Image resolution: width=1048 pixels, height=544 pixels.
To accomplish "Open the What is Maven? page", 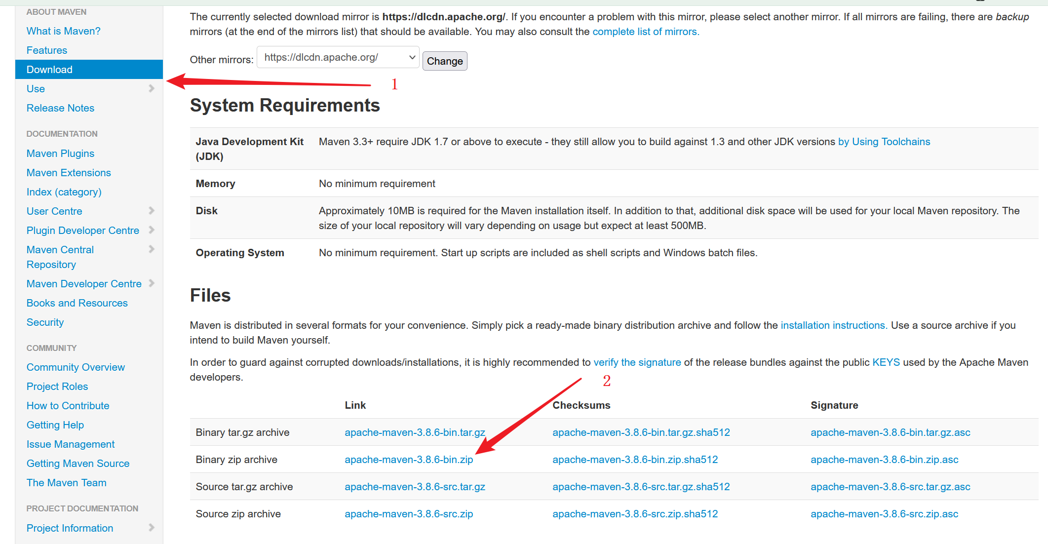I will tap(64, 31).
